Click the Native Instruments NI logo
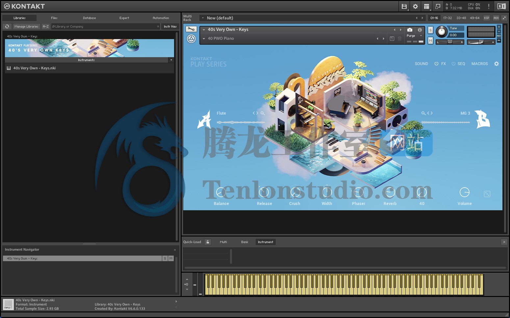The height and width of the screenshot is (318, 510). (501, 6)
